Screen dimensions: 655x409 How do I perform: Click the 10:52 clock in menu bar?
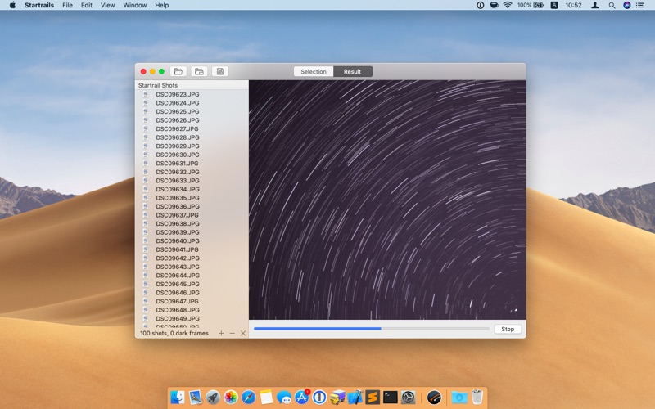click(x=574, y=6)
